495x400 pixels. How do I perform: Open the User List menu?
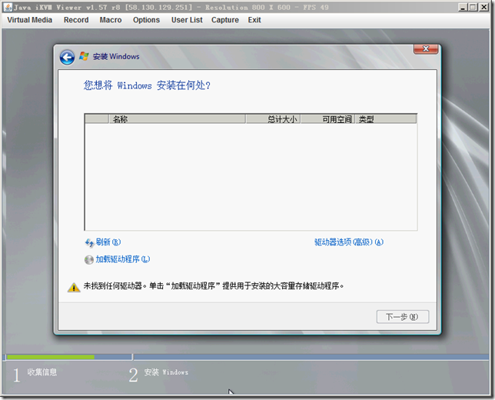pyautogui.click(x=187, y=20)
